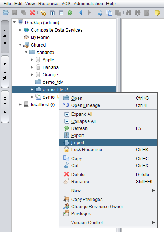Click the expand all plus toolbar icon
Viewport: 164px width, 232px height.
point(52,13)
